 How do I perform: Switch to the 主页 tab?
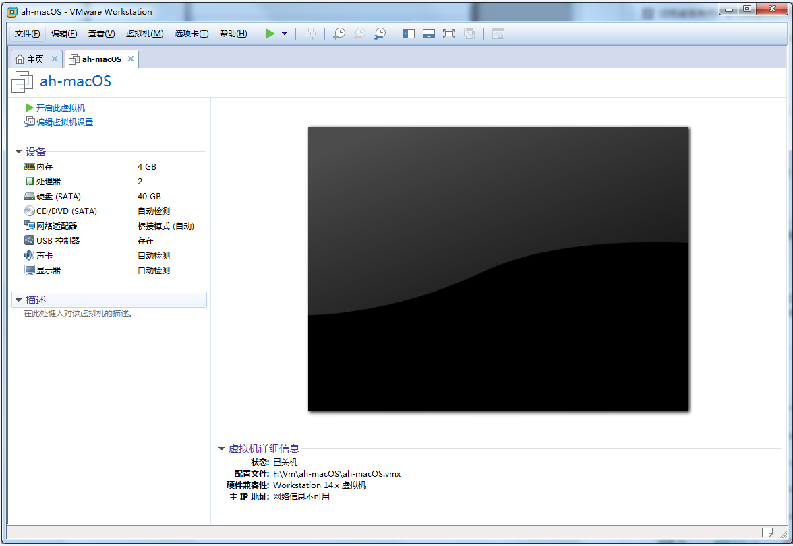30,59
